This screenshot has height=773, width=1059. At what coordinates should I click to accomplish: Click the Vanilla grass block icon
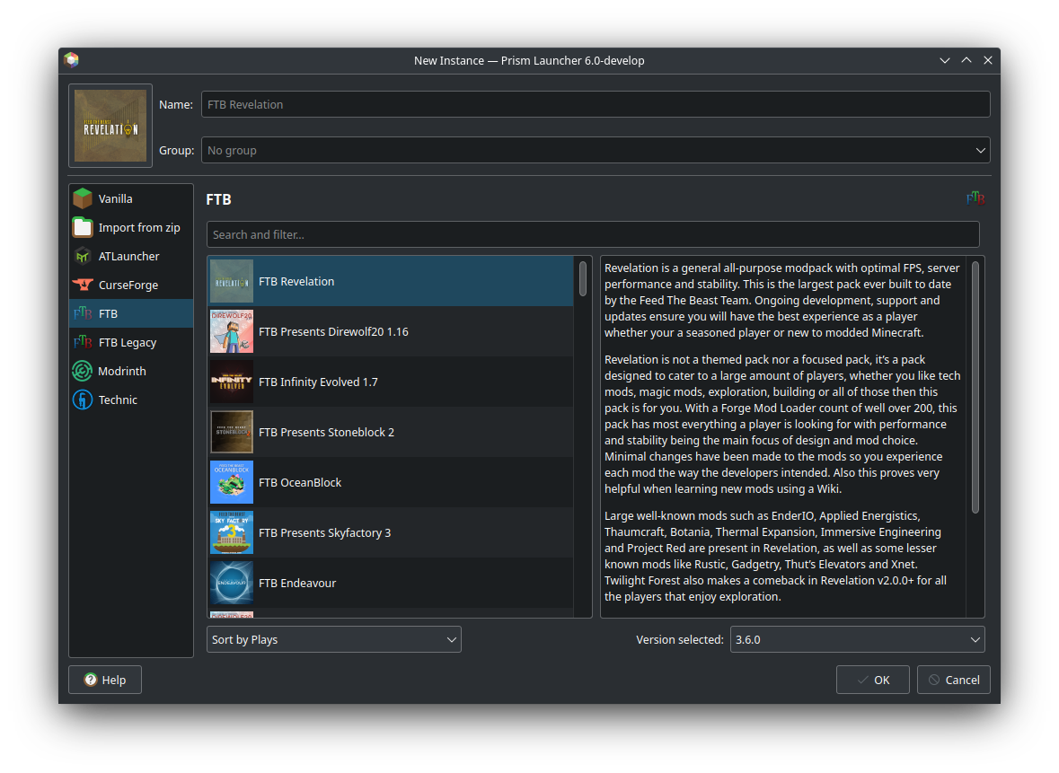point(83,198)
